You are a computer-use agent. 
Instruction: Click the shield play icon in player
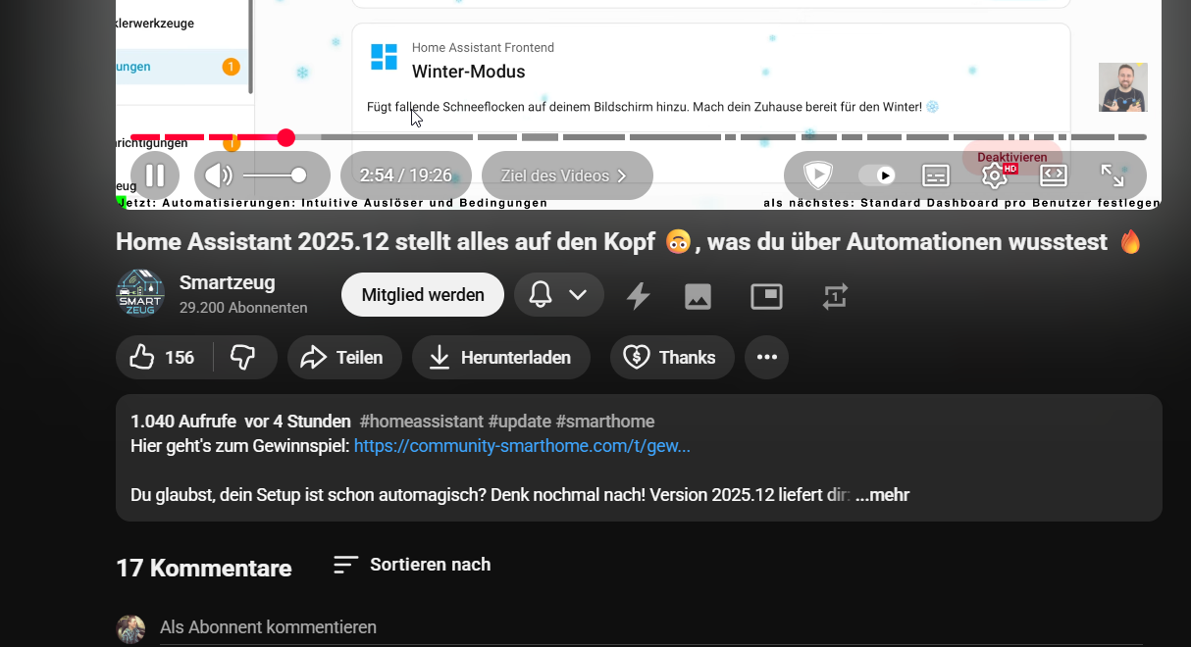pos(817,175)
